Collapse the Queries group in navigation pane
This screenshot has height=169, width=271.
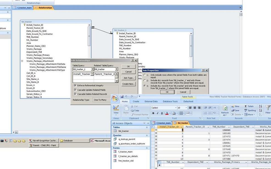[147, 135]
